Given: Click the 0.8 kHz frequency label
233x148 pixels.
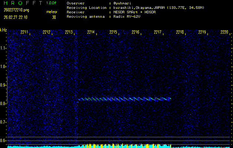Looking at the screenshot, I should click(x=3, y=104).
